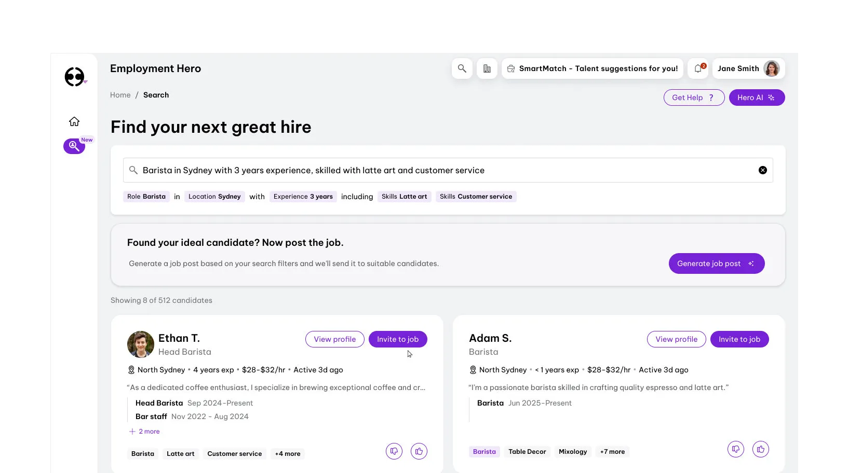Select the Location Sydney filter chip
The width and height of the screenshot is (848, 473).
[214, 197]
